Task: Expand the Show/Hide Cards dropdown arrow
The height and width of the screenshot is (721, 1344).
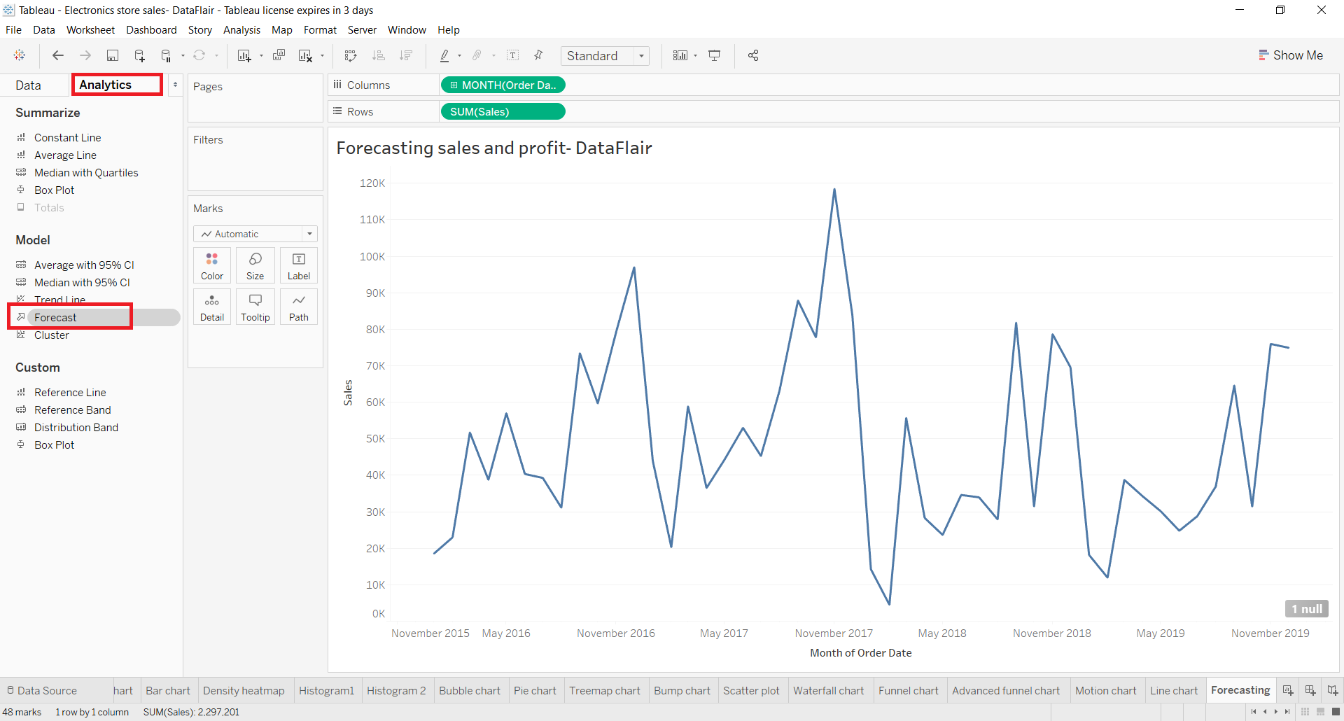Action: pyautogui.click(x=695, y=56)
